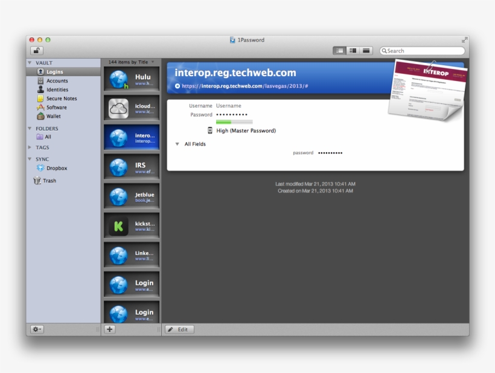
Task: Click the password strength bar
Action: pos(234,122)
